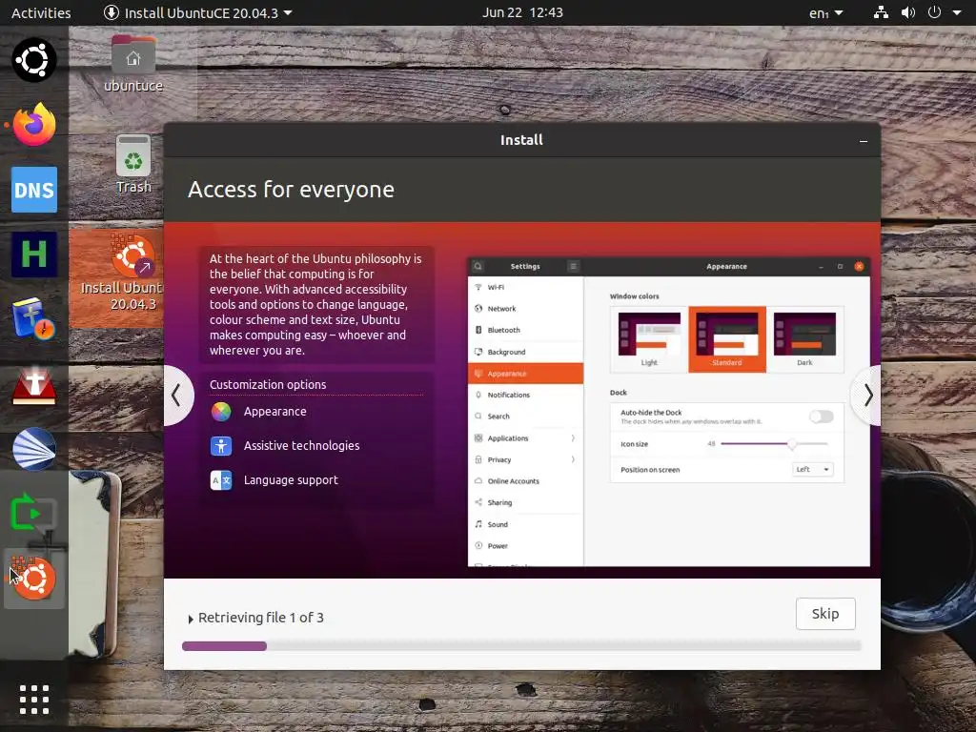Expand Applications row chevron in Settings
The width and height of the screenshot is (976, 732).
pyautogui.click(x=573, y=438)
